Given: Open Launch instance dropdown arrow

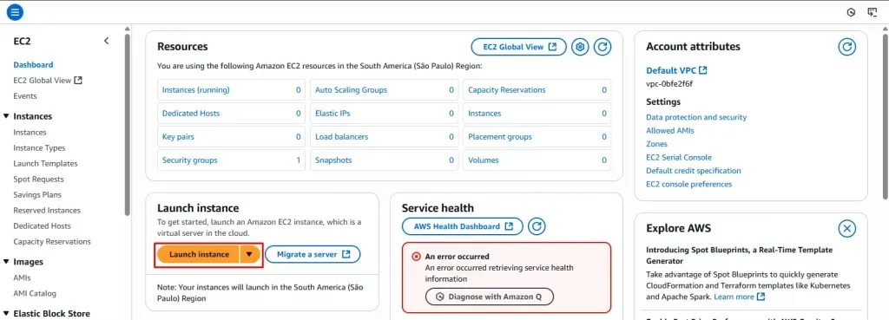Looking at the screenshot, I should [249, 255].
